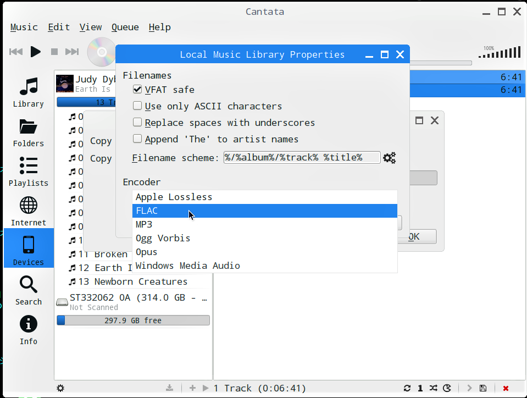Toggle repeat mode in the status bar
Viewport: 527px width, 398px height.
(407, 388)
